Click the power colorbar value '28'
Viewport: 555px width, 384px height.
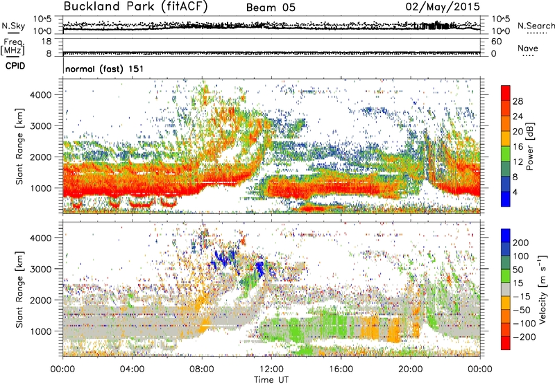tap(518, 101)
